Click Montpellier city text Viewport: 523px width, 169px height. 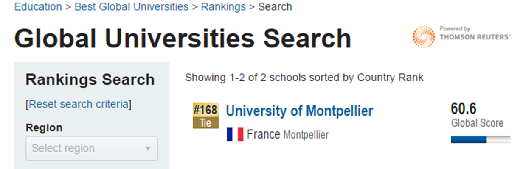pos(306,135)
